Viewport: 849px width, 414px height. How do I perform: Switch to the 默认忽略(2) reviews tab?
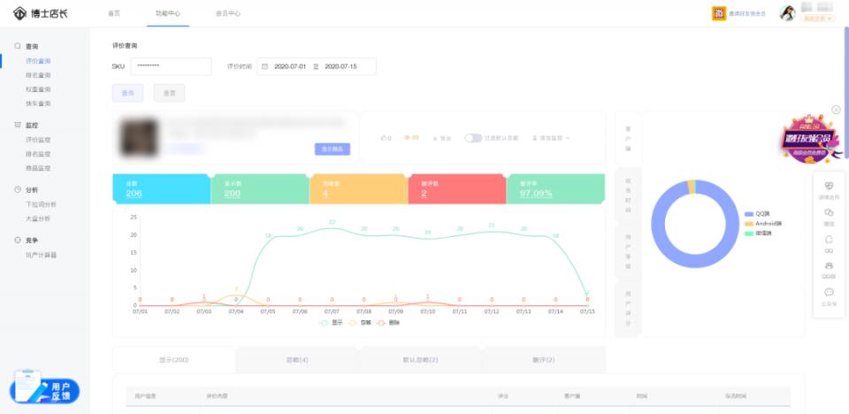(x=420, y=360)
